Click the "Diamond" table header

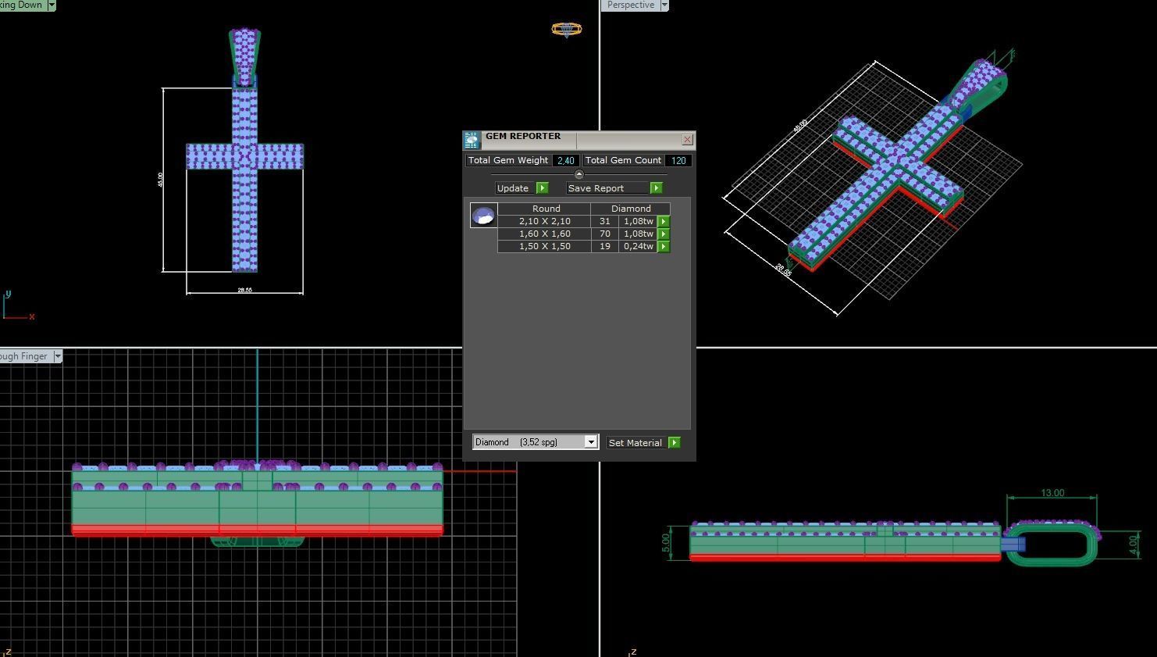coord(631,209)
